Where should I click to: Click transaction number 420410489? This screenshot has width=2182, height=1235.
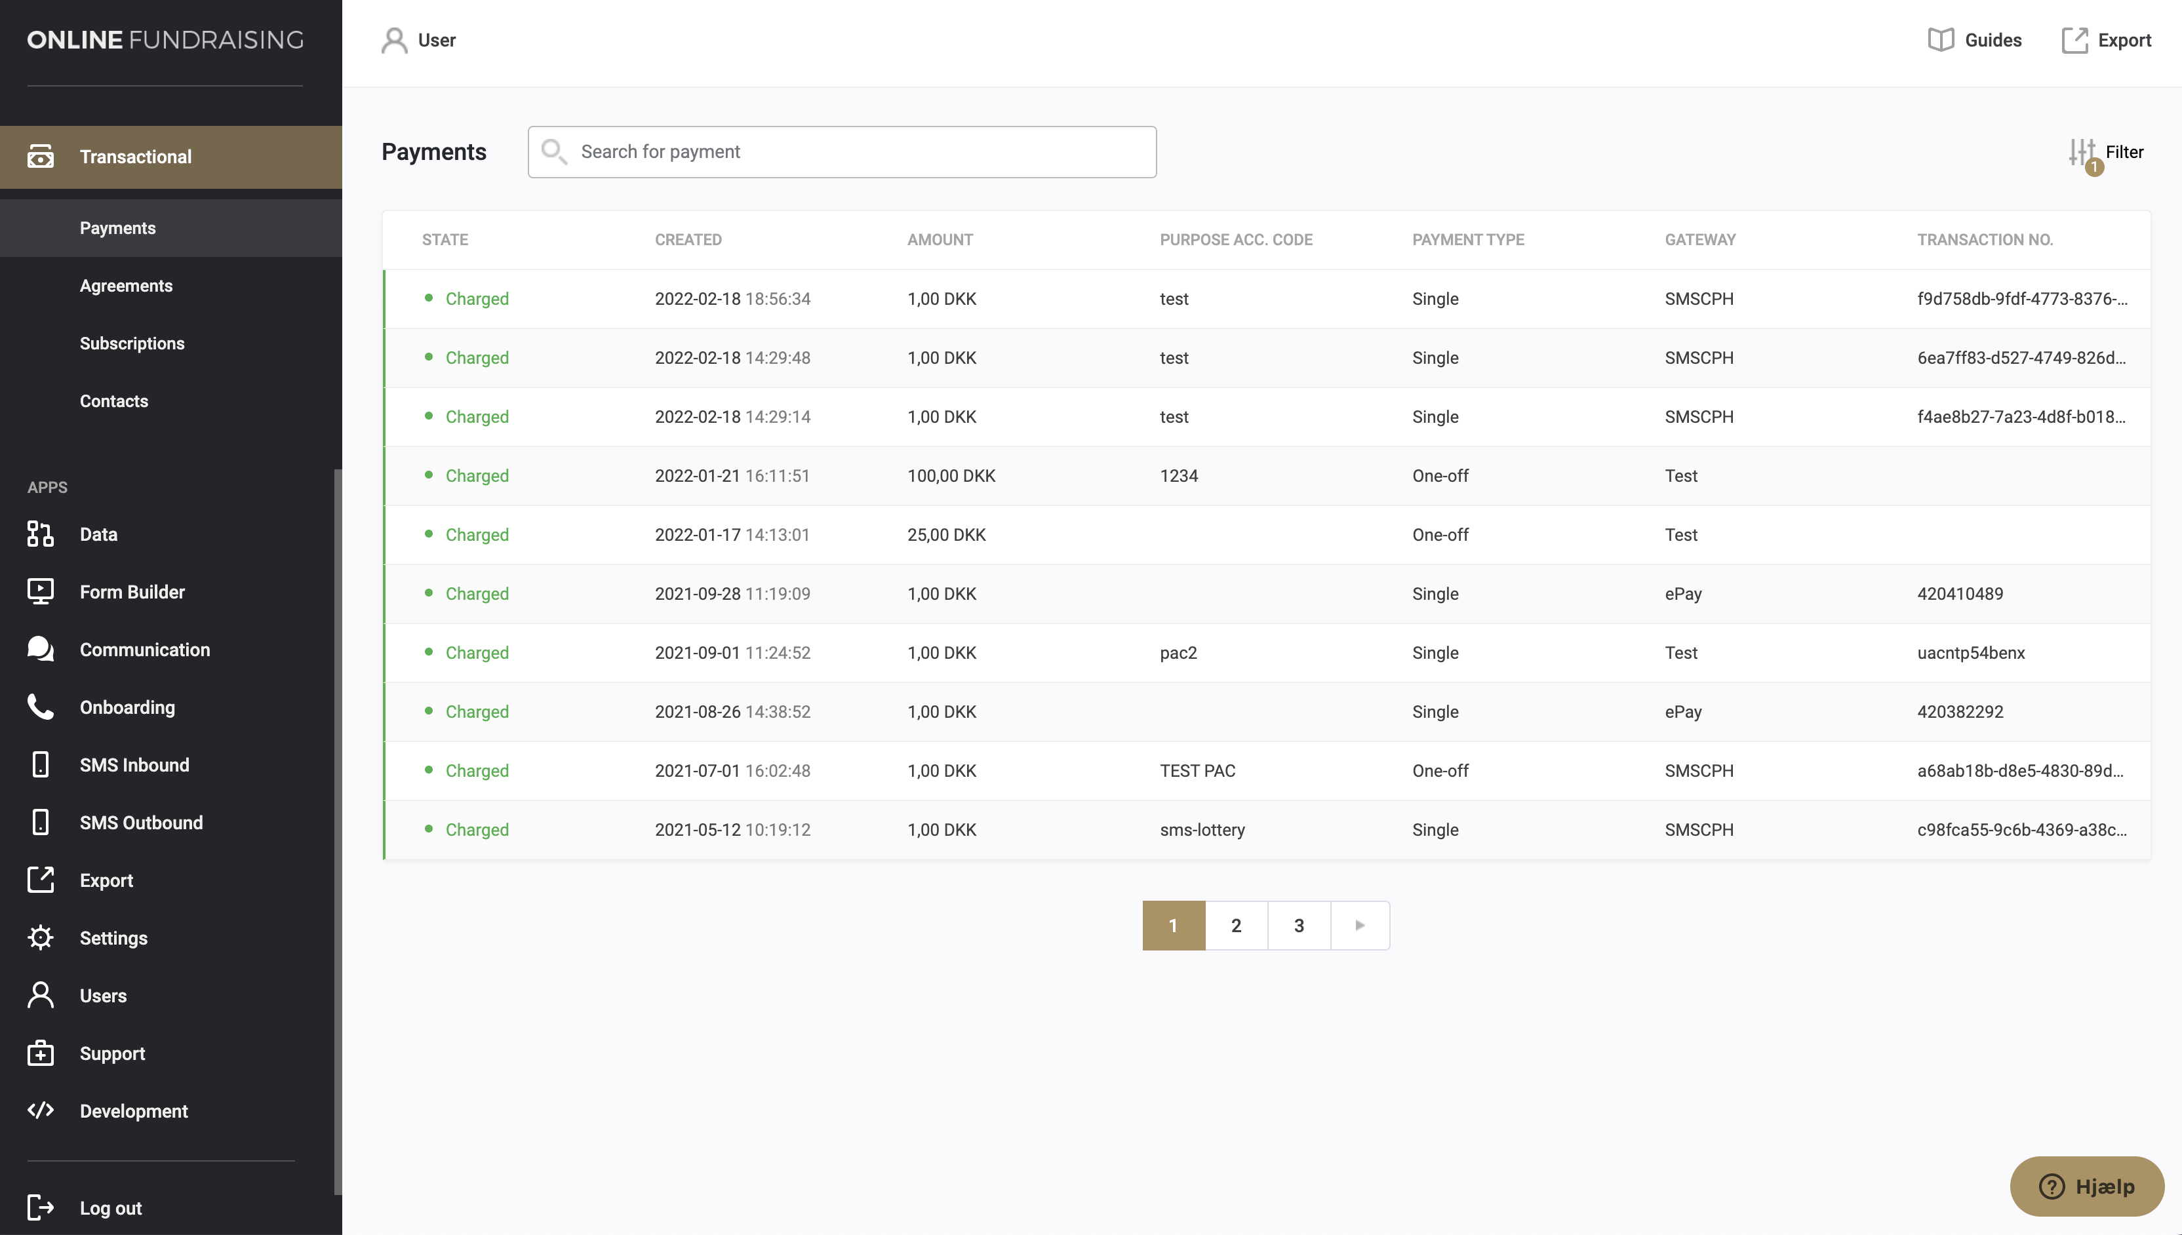[x=1960, y=594]
